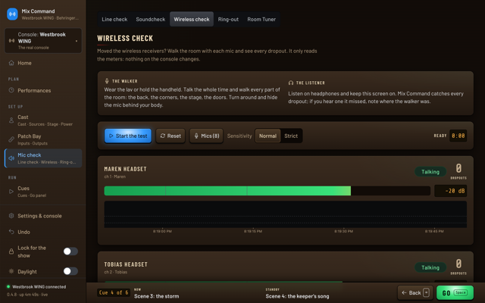Screen dimensions: 485x303
Task: Click the Mix Command app logo
Action: [12, 14]
